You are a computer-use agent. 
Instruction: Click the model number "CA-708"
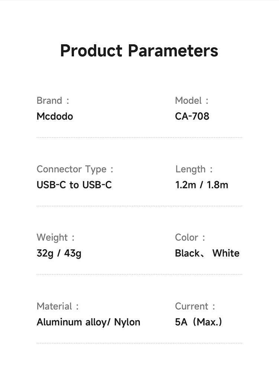pyautogui.click(x=192, y=116)
